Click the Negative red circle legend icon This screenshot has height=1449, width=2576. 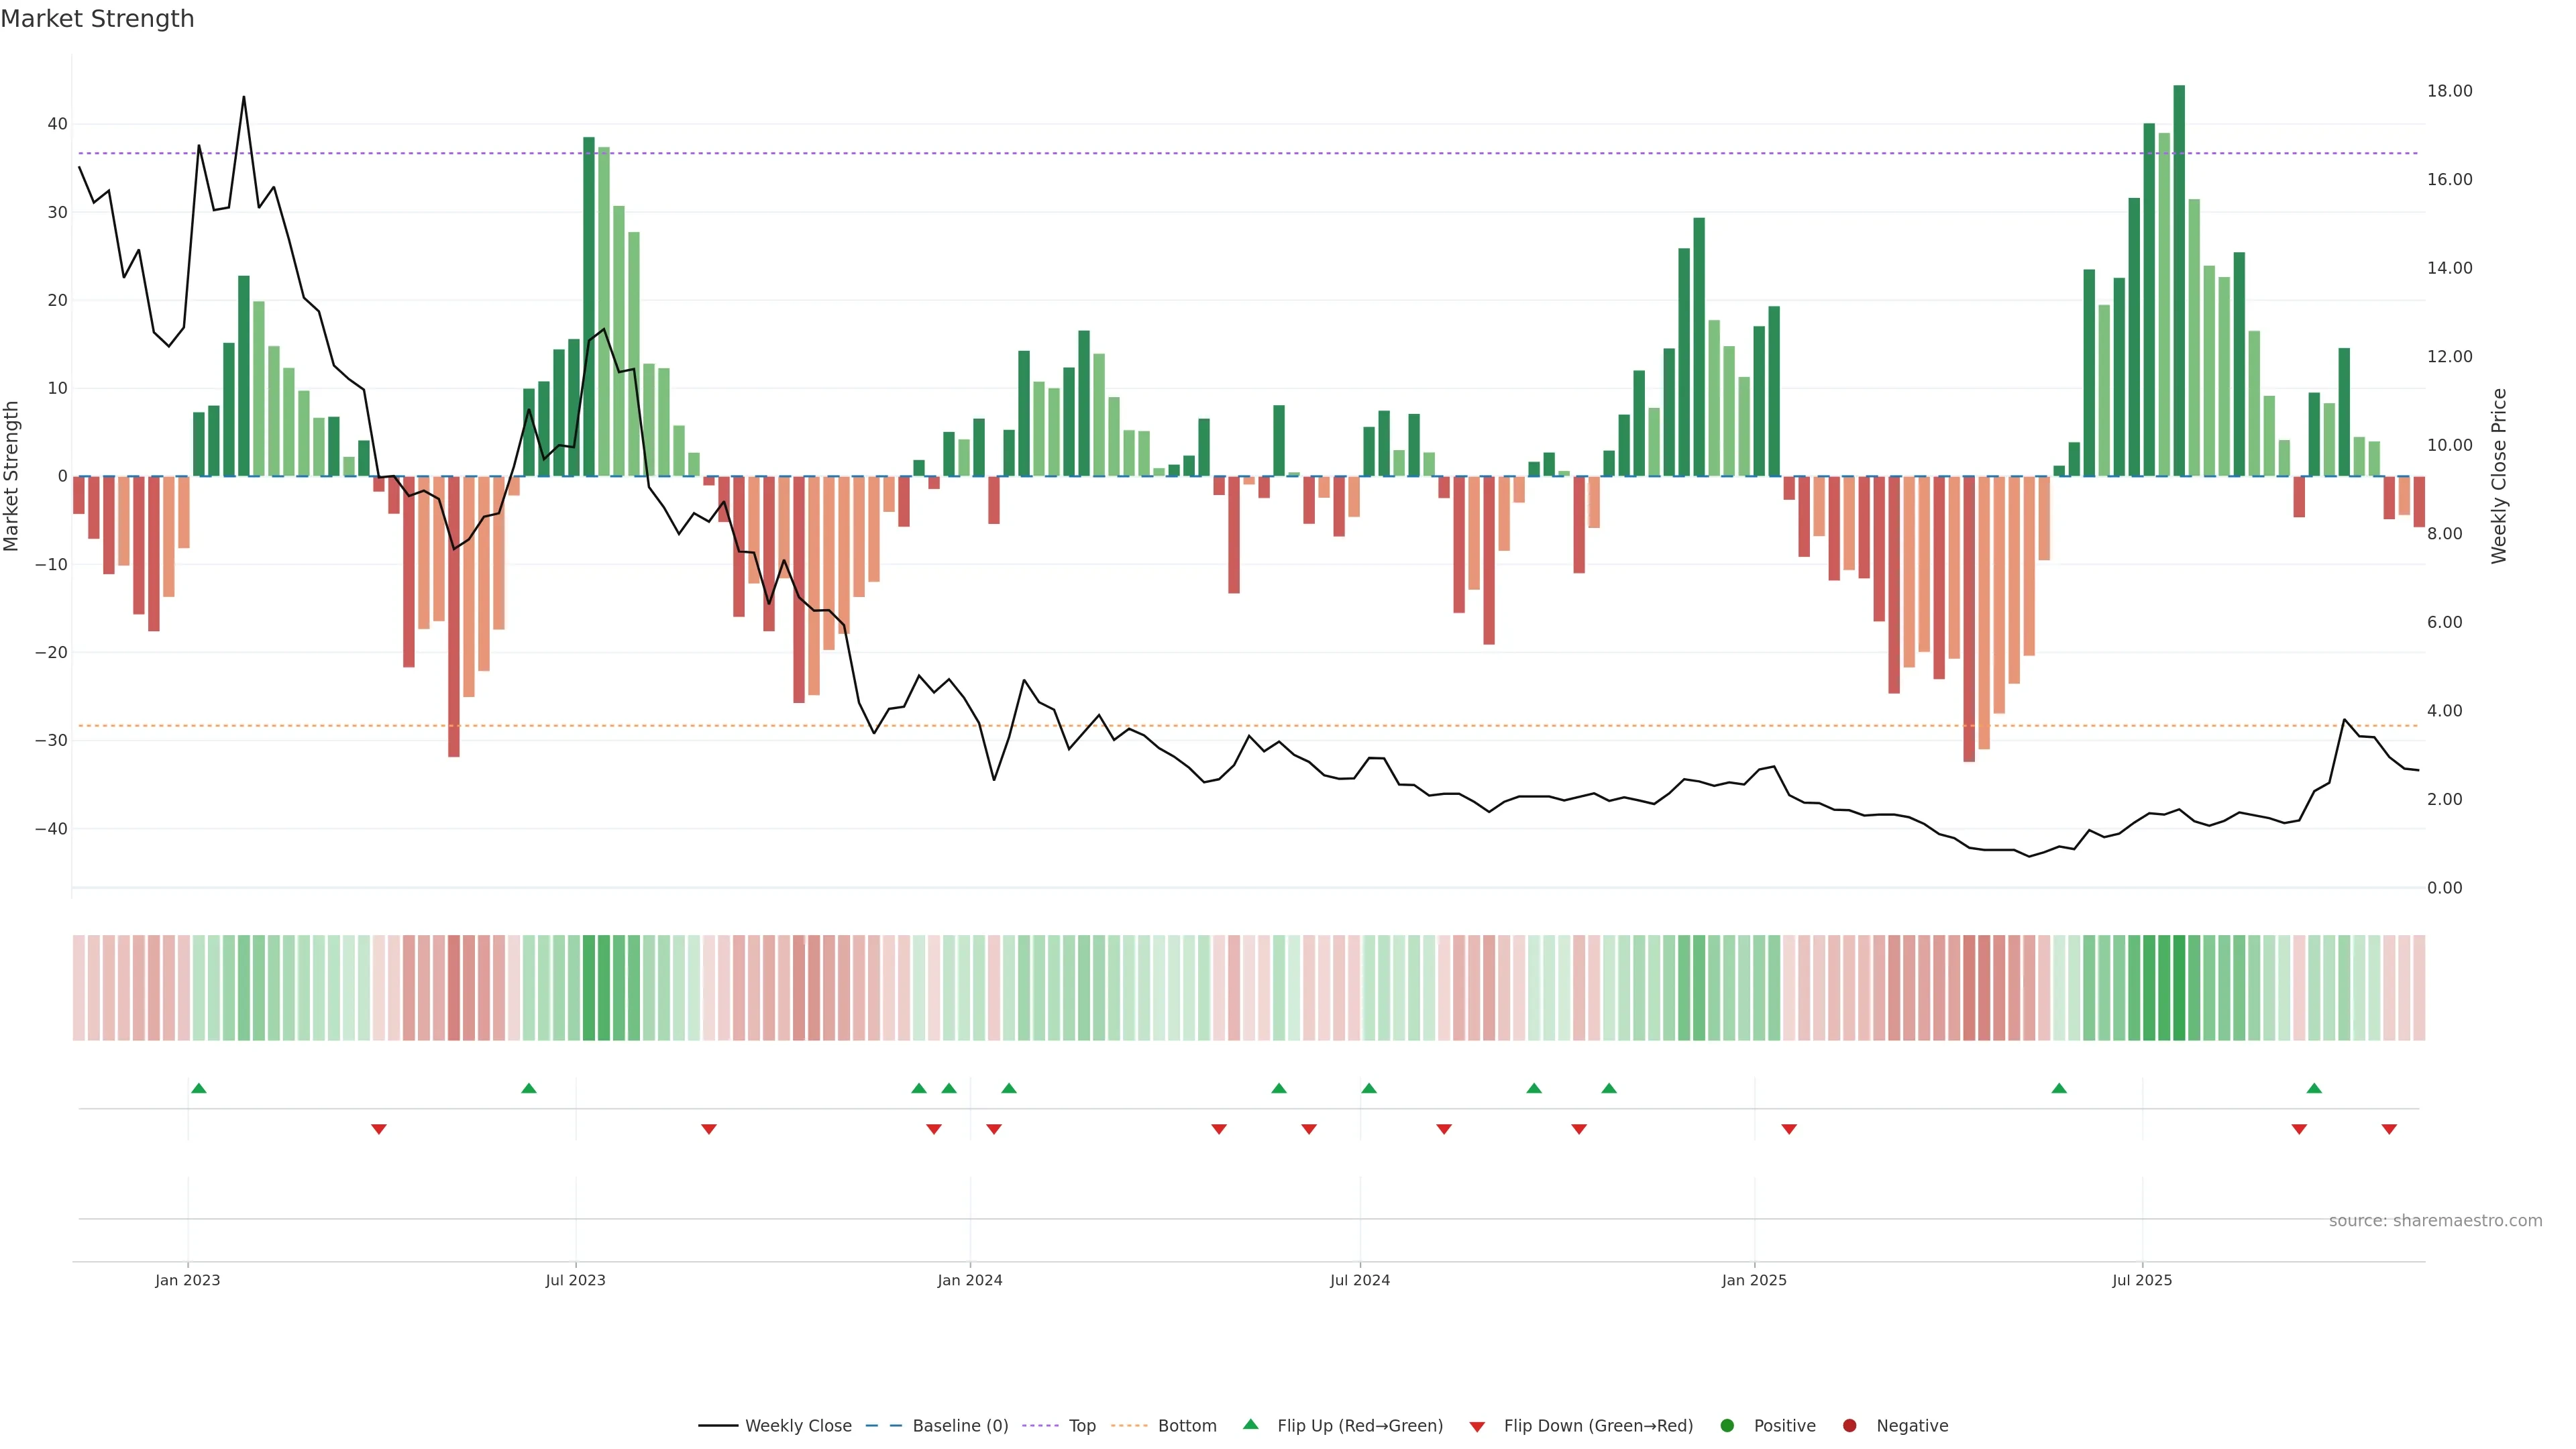point(1849,1425)
